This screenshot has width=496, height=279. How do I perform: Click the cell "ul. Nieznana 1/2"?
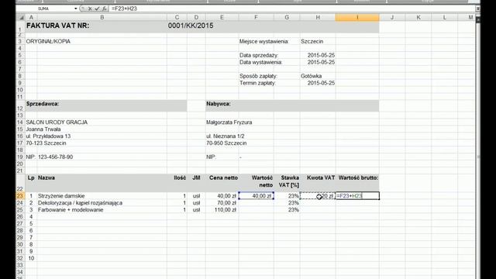point(226,136)
